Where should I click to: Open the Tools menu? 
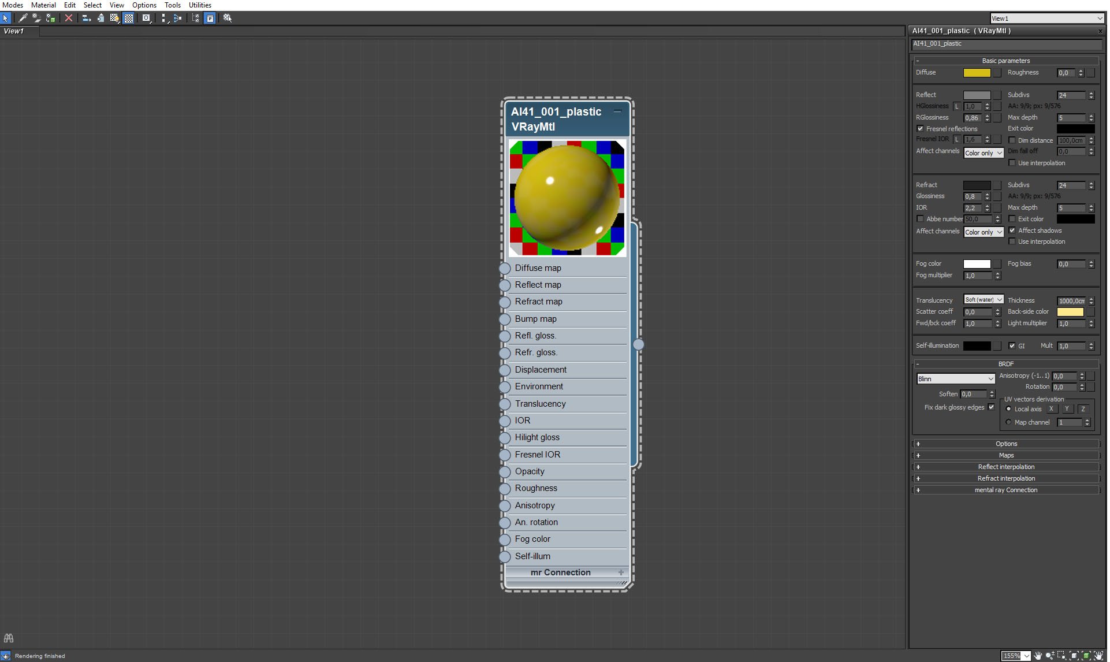click(x=173, y=5)
